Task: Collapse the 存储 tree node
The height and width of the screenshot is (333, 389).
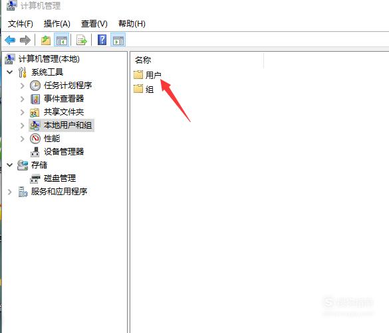Action: tap(10, 165)
